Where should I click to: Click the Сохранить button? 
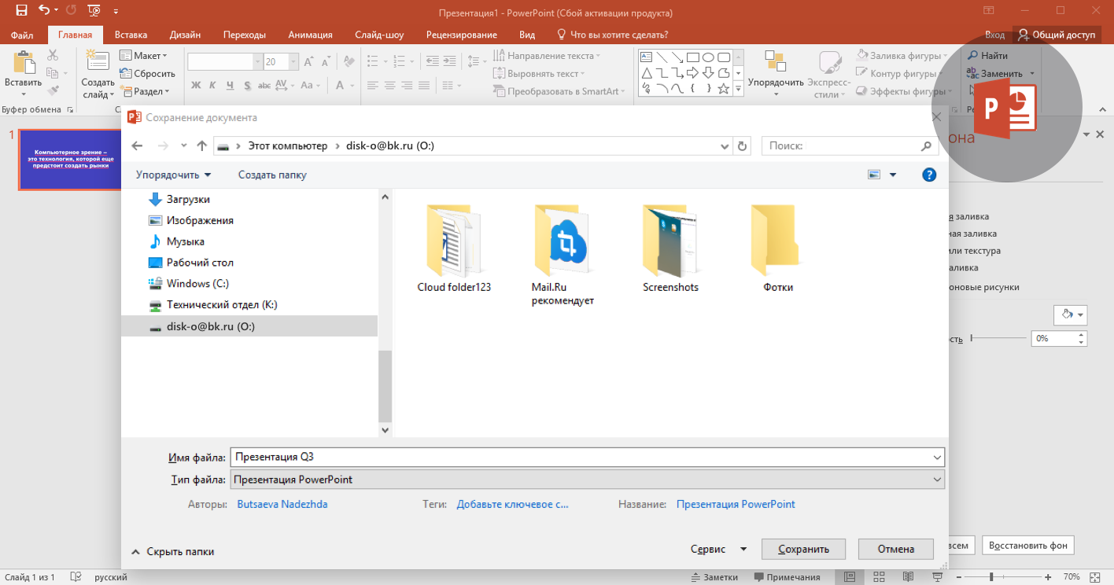(803, 549)
